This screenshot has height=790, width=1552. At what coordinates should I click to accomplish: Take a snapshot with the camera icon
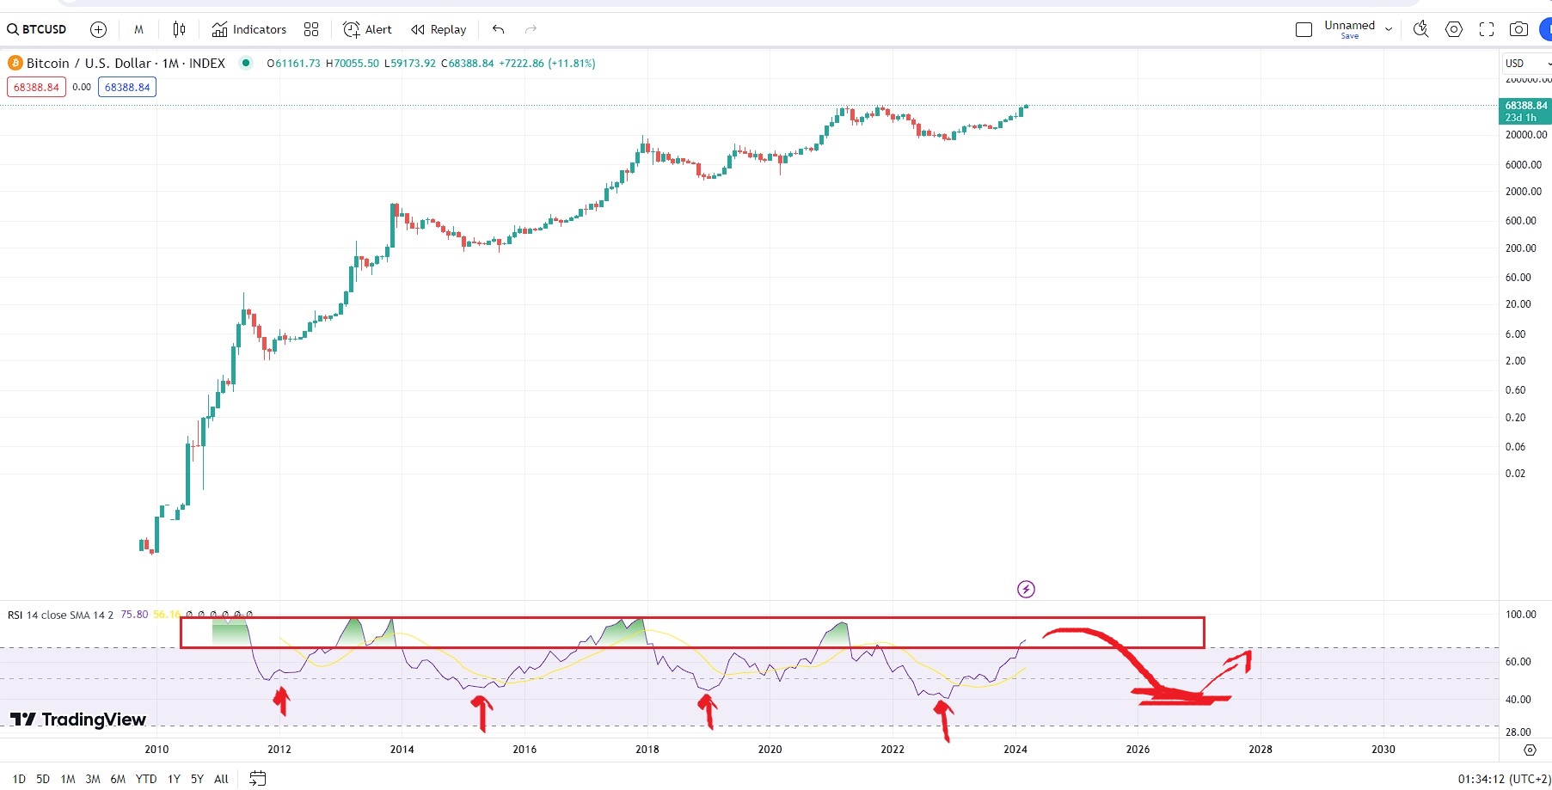pyautogui.click(x=1518, y=29)
